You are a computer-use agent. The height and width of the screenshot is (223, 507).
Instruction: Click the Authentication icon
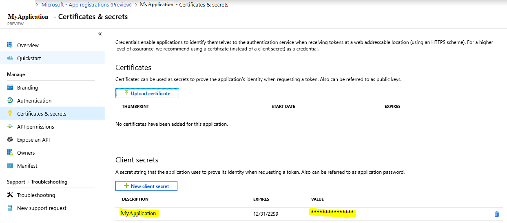10,101
